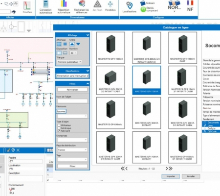Open the Liens section
Image resolution: width=220 pixels, height=196 pixels.
(211, 125)
